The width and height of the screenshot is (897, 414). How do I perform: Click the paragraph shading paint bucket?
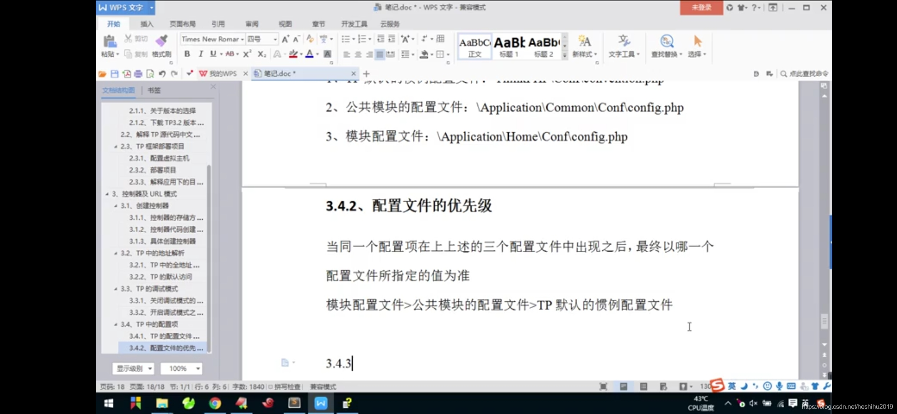424,54
